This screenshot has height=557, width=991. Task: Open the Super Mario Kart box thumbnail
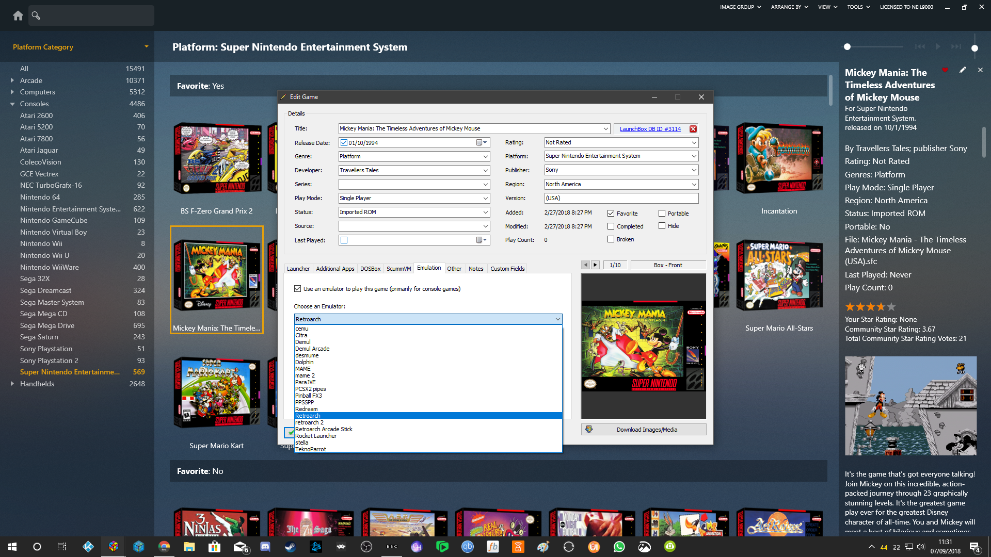(x=217, y=393)
